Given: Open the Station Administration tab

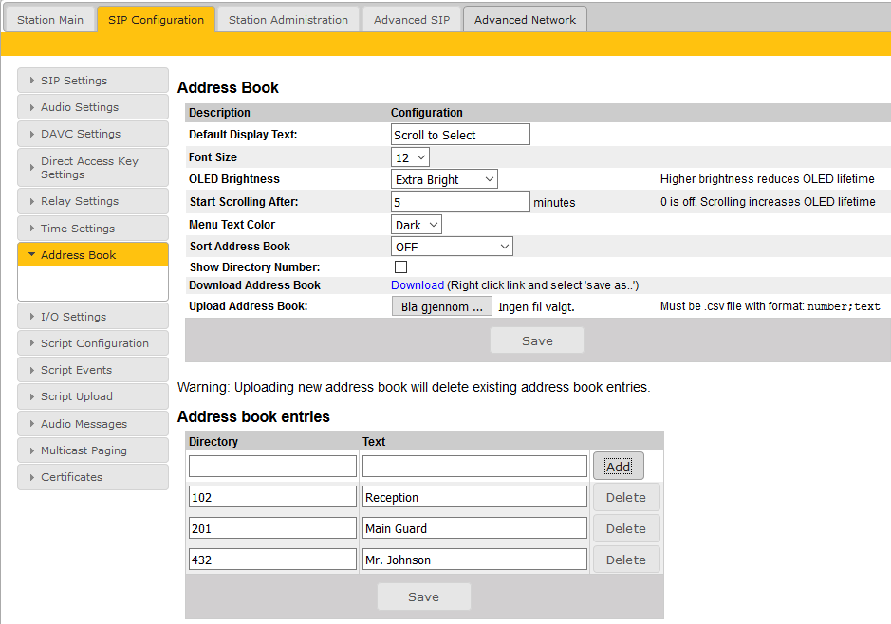Looking at the screenshot, I should click(288, 20).
